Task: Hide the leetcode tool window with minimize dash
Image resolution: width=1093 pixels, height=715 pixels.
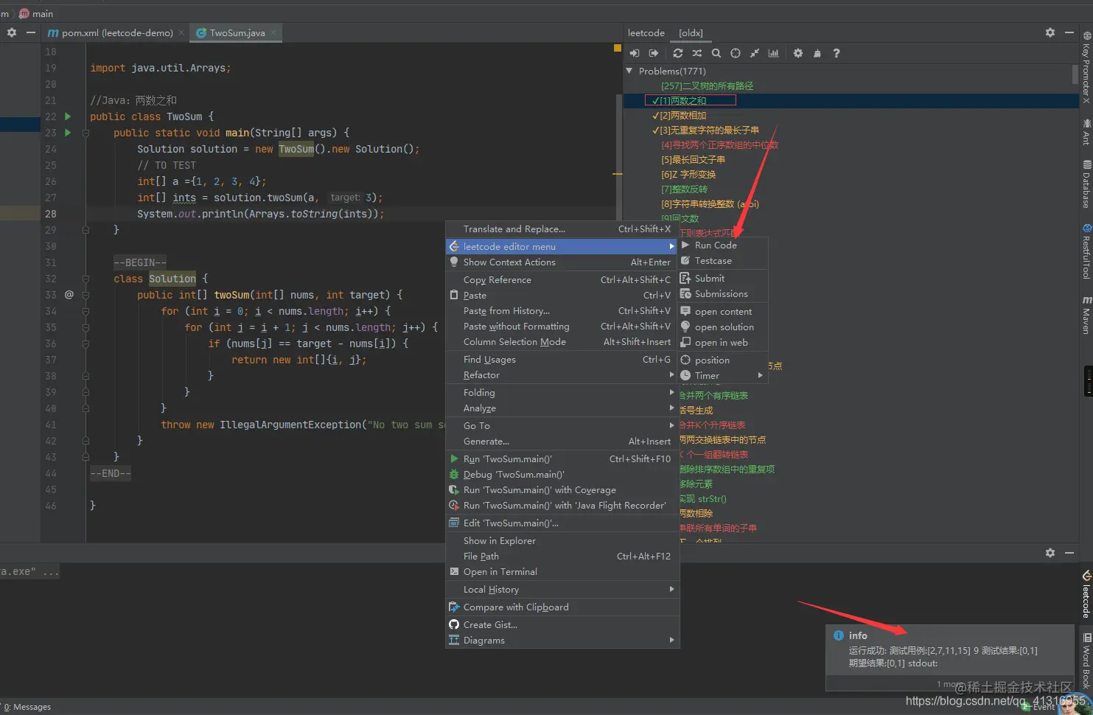Action: click(1070, 32)
